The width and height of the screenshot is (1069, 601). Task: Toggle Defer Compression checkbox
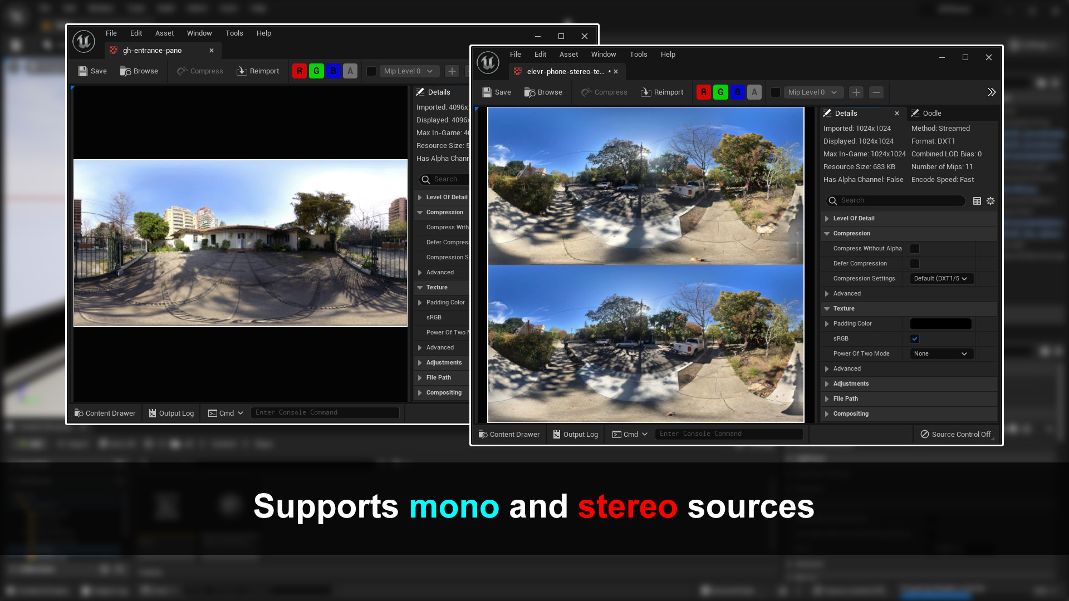[914, 263]
